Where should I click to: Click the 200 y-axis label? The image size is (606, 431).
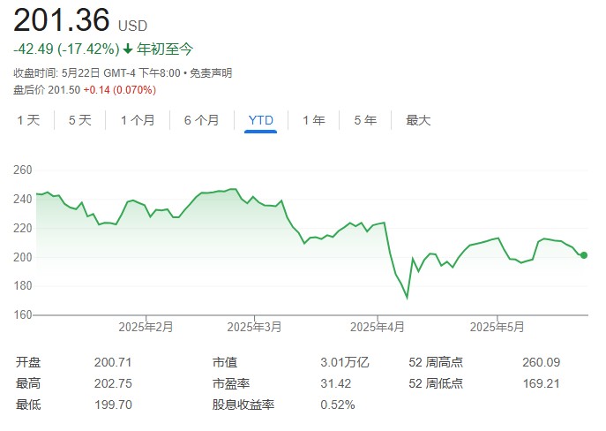tap(22, 257)
